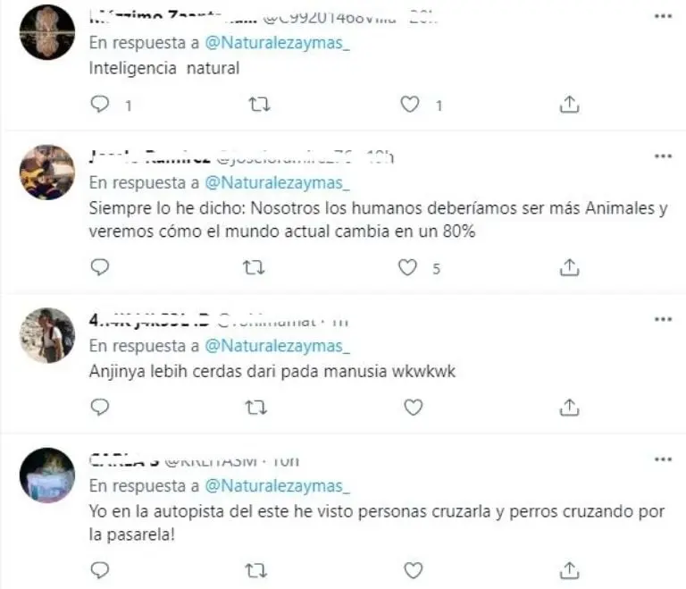Viewport: 686px width, 589px height.
Task: Open @Naturalezaymas_ link in the autopista reply
Action: 278,486
